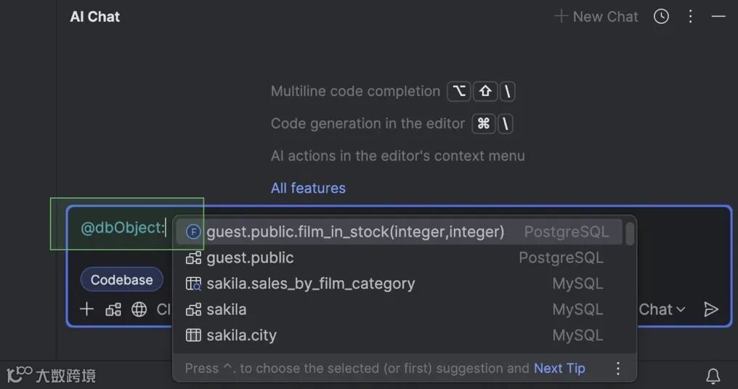
Task: Open the chat history clock icon
Action: (661, 17)
